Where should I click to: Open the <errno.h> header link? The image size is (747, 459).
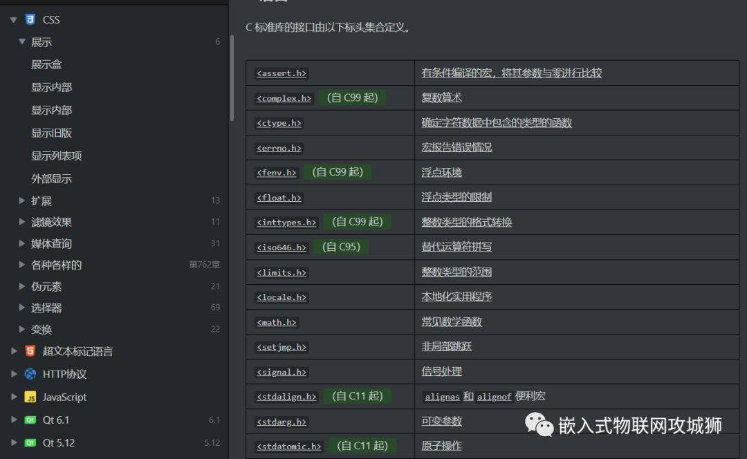[279, 147]
